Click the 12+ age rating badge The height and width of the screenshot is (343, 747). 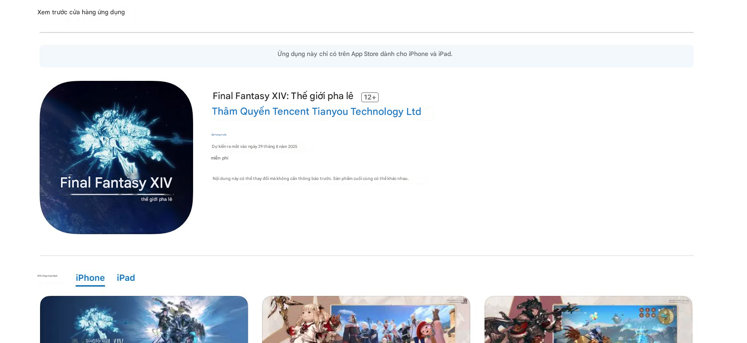pyautogui.click(x=370, y=97)
